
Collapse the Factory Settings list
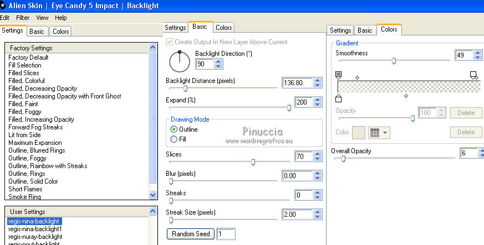[x=153, y=48]
